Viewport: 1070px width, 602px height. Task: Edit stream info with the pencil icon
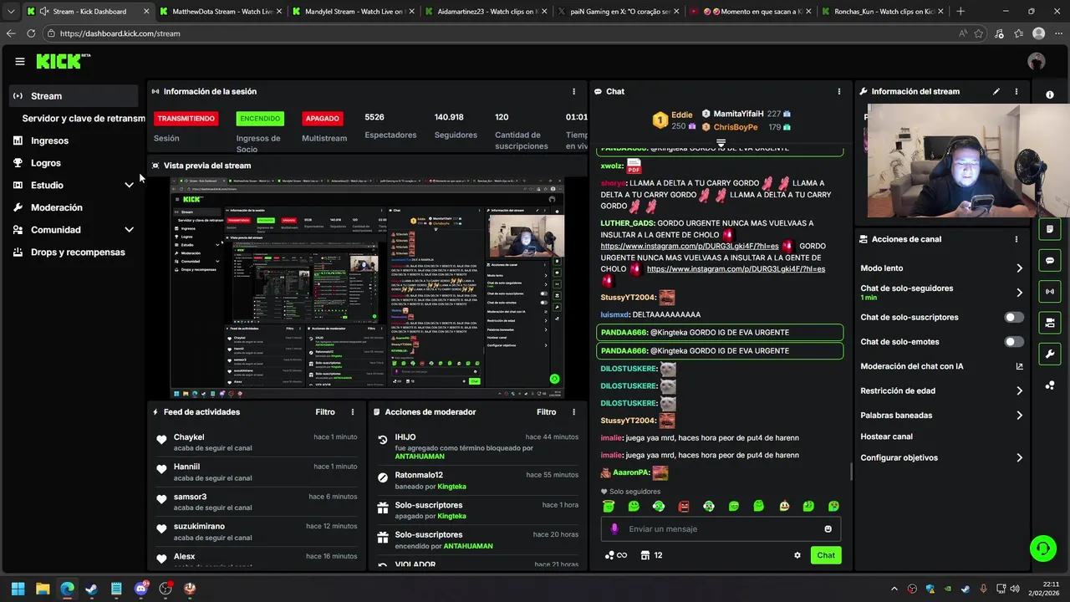coord(996,91)
